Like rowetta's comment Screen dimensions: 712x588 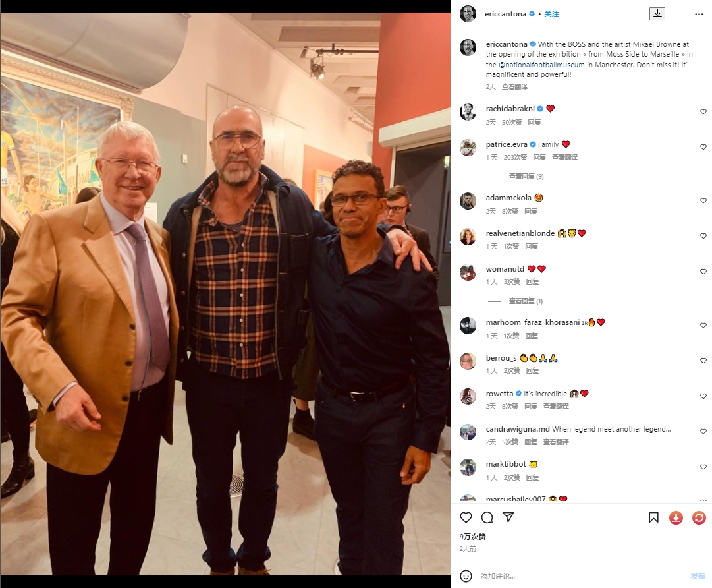(x=703, y=396)
